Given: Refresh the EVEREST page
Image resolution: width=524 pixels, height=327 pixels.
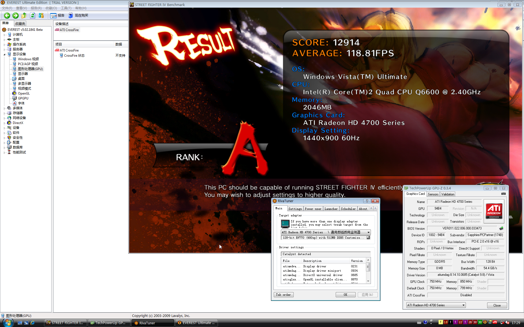Looking at the screenshot, I should pyautogui.click(x=33, y=16).
